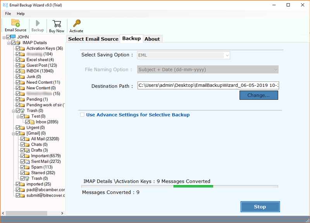Viewport: 310px width, 223px height.
Task: Collapse the [Gmail] folder tree node
Action: [x=9, y=133]
